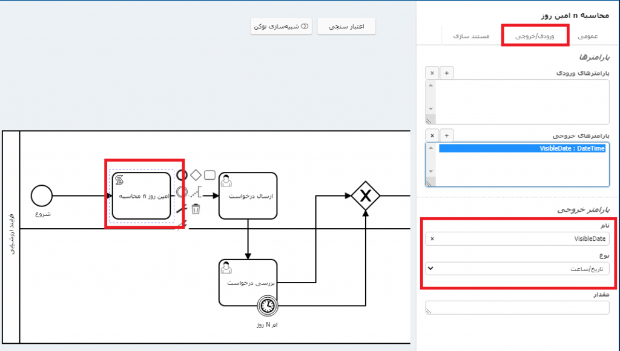Select the فرایند ارزشیابی lane header
This screenshot has height=351, width=620.
(x=11, y=237)
